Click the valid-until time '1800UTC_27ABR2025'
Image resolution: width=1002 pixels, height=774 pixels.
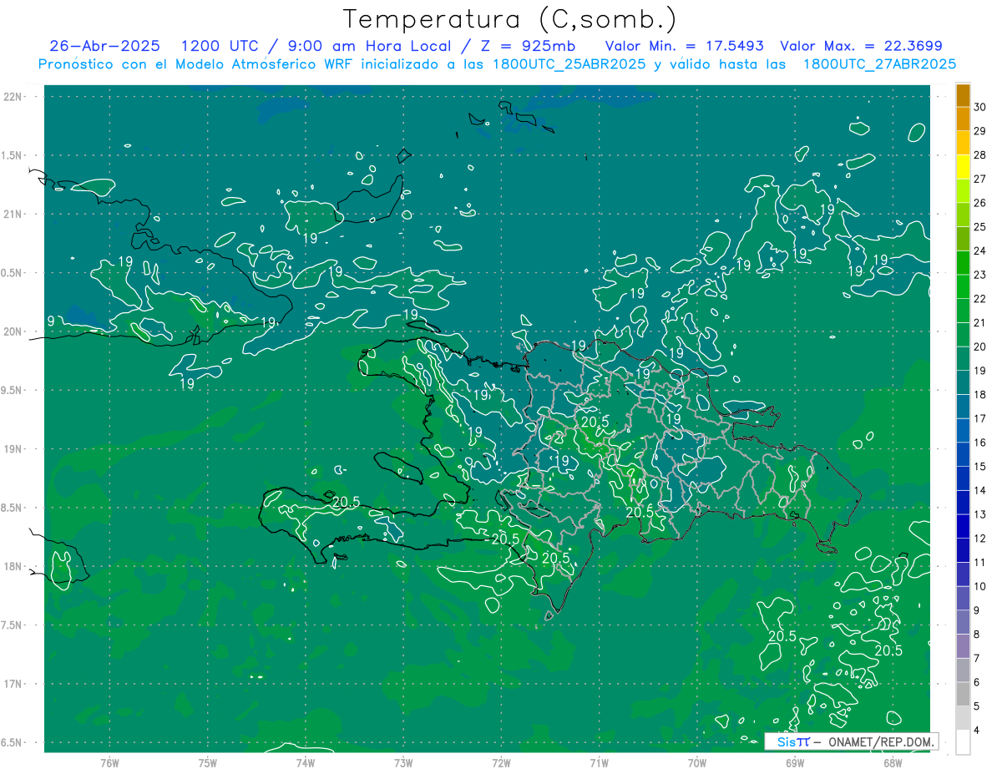(878, 64)
